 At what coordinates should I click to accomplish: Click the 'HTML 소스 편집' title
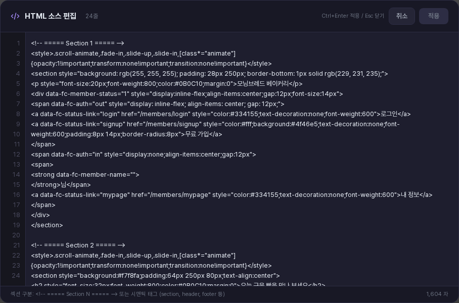pyautogui.click(x=51, y=16)
